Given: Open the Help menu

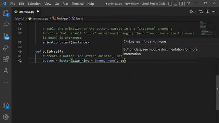Looking at the screenshot, I should click(x=90, y=4).
